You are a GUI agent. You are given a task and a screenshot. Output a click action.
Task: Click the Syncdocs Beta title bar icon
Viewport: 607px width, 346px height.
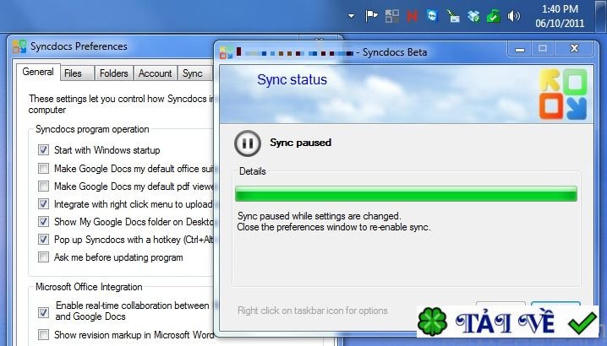(x=226, y=52)
